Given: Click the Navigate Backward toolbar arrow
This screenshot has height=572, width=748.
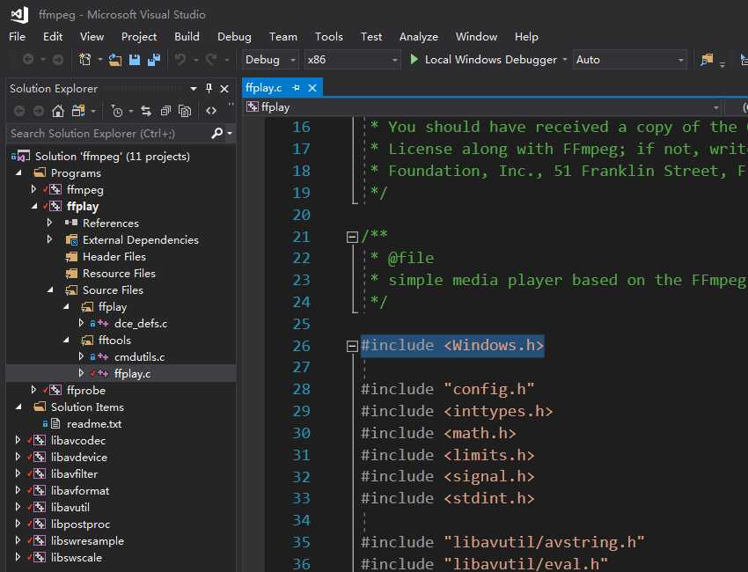Looking at the screenshot, I should pyautogui.click(x=28, y=60).
